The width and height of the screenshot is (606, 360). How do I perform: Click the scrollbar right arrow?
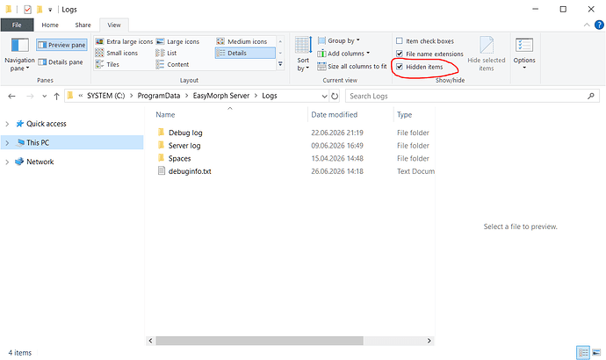[x=429, y=341]
